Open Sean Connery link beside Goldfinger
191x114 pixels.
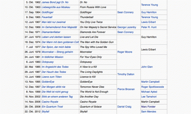pyautogui.click(x=125, y=12)
